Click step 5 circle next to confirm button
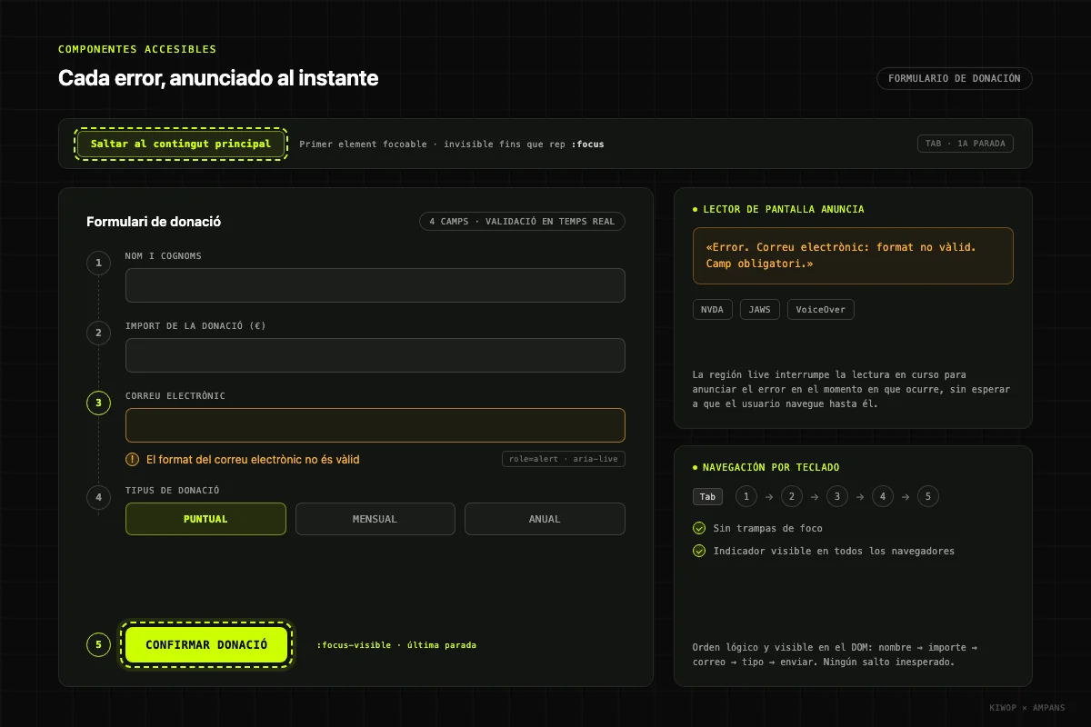The width and height of the screenshot is (1091, 727). click(x=99, y=645)
